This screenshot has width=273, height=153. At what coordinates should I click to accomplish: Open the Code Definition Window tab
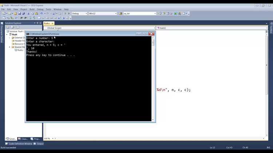pyautogui.click(x=19, y=144)
